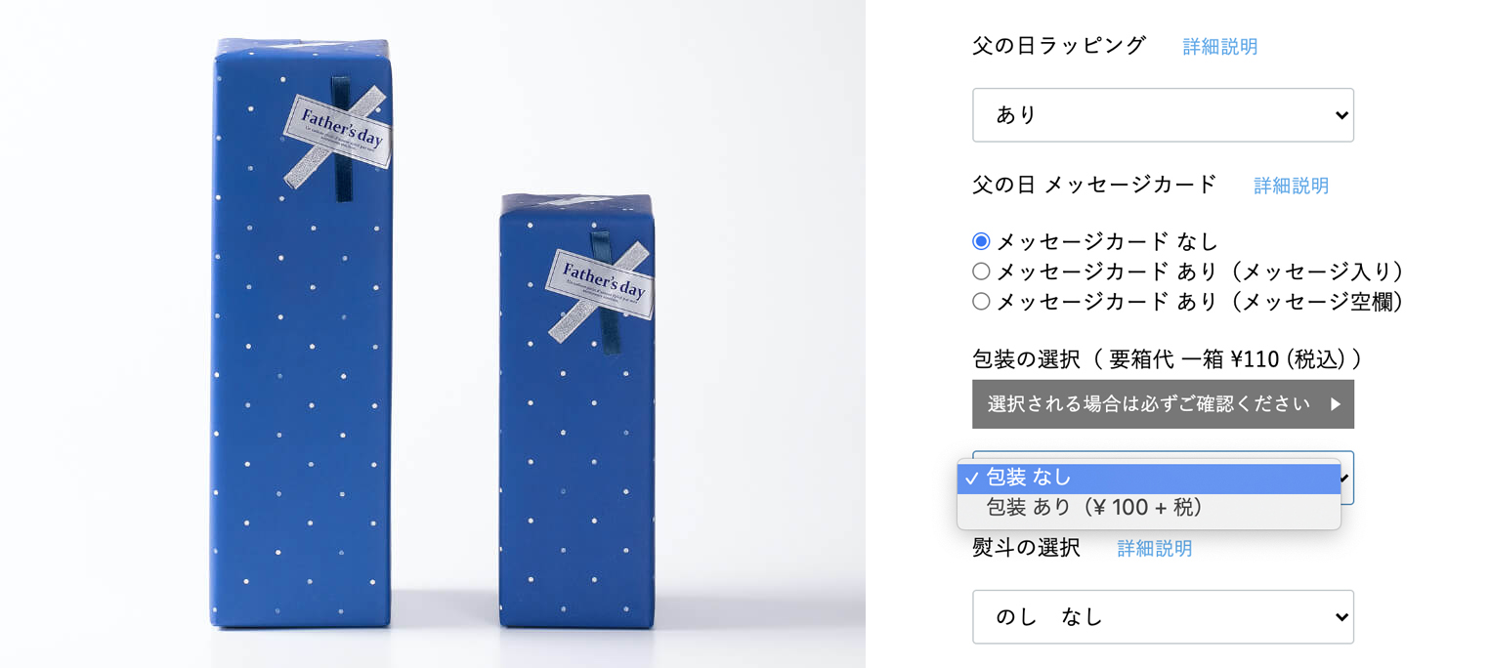Click the arrow of the open 包装 select box
The height and width of the screenshot is (668, 1490).
pos(1346,478)
